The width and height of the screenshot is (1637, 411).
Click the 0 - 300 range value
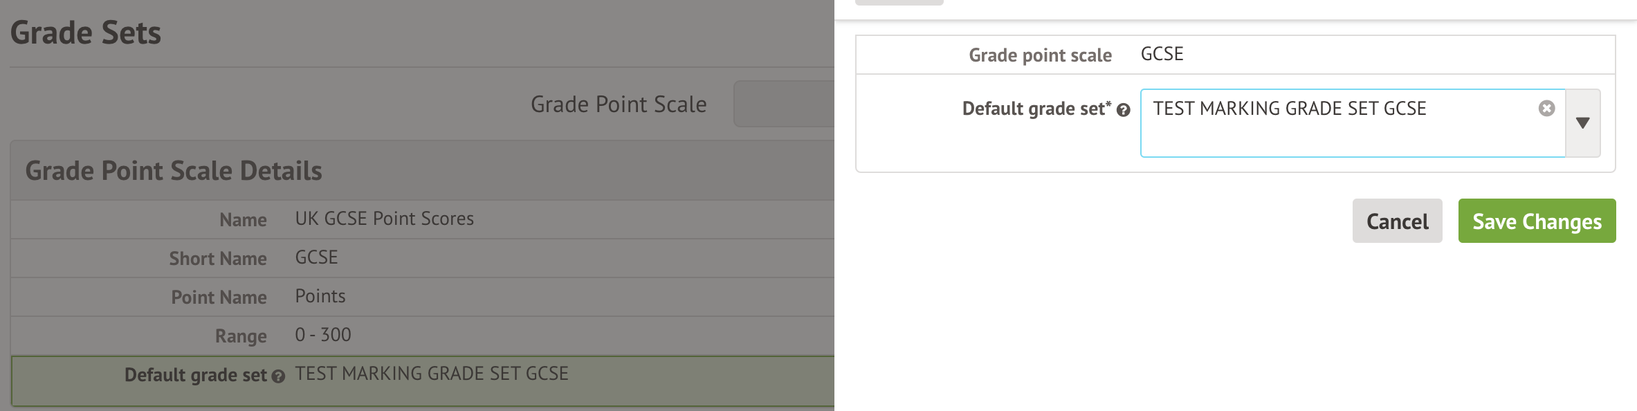click(322, 335)
